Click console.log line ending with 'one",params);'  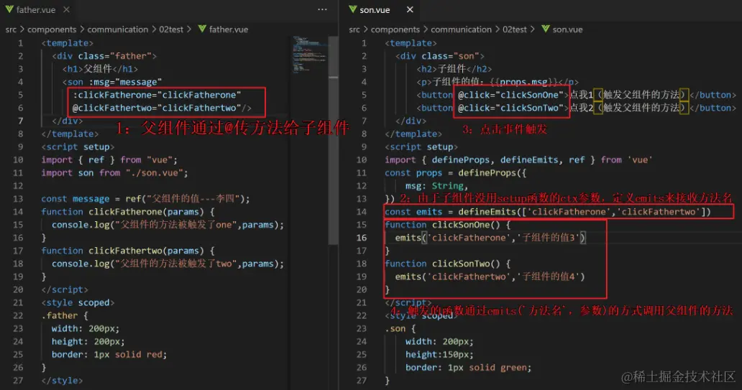[168, 225]
